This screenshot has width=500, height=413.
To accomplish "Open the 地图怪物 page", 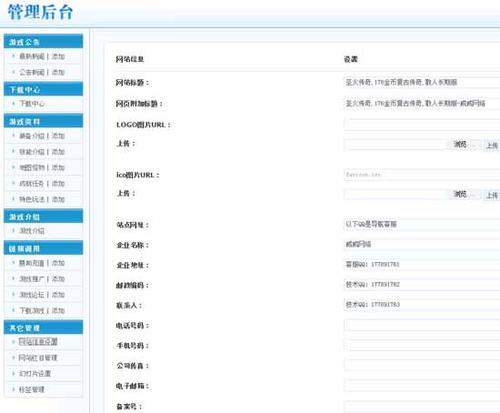I will pos(32,167).
